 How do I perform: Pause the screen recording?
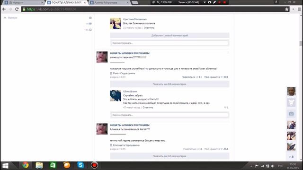pyautogui.click(x=220, y=2)
